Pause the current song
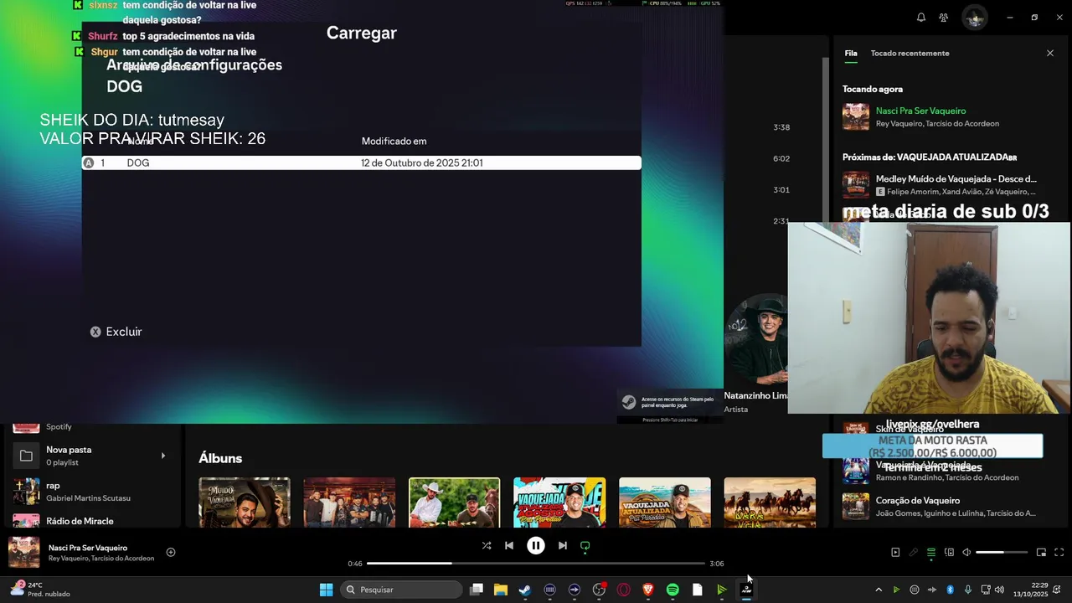The height and width of the screenshot is (603, 1072). click(536, 545)
